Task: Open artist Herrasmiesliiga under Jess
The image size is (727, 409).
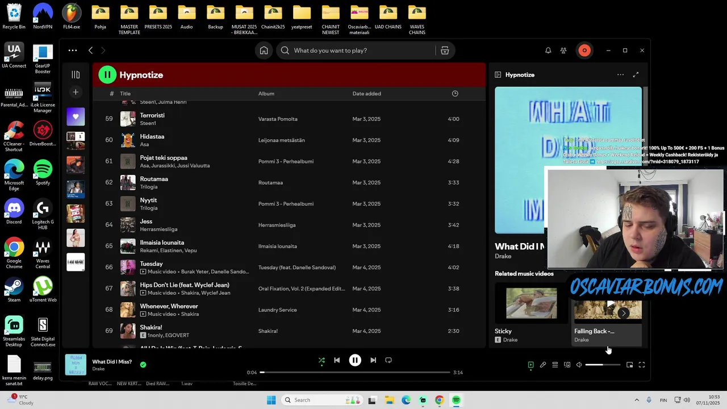Action: click(x=159, y=229)
